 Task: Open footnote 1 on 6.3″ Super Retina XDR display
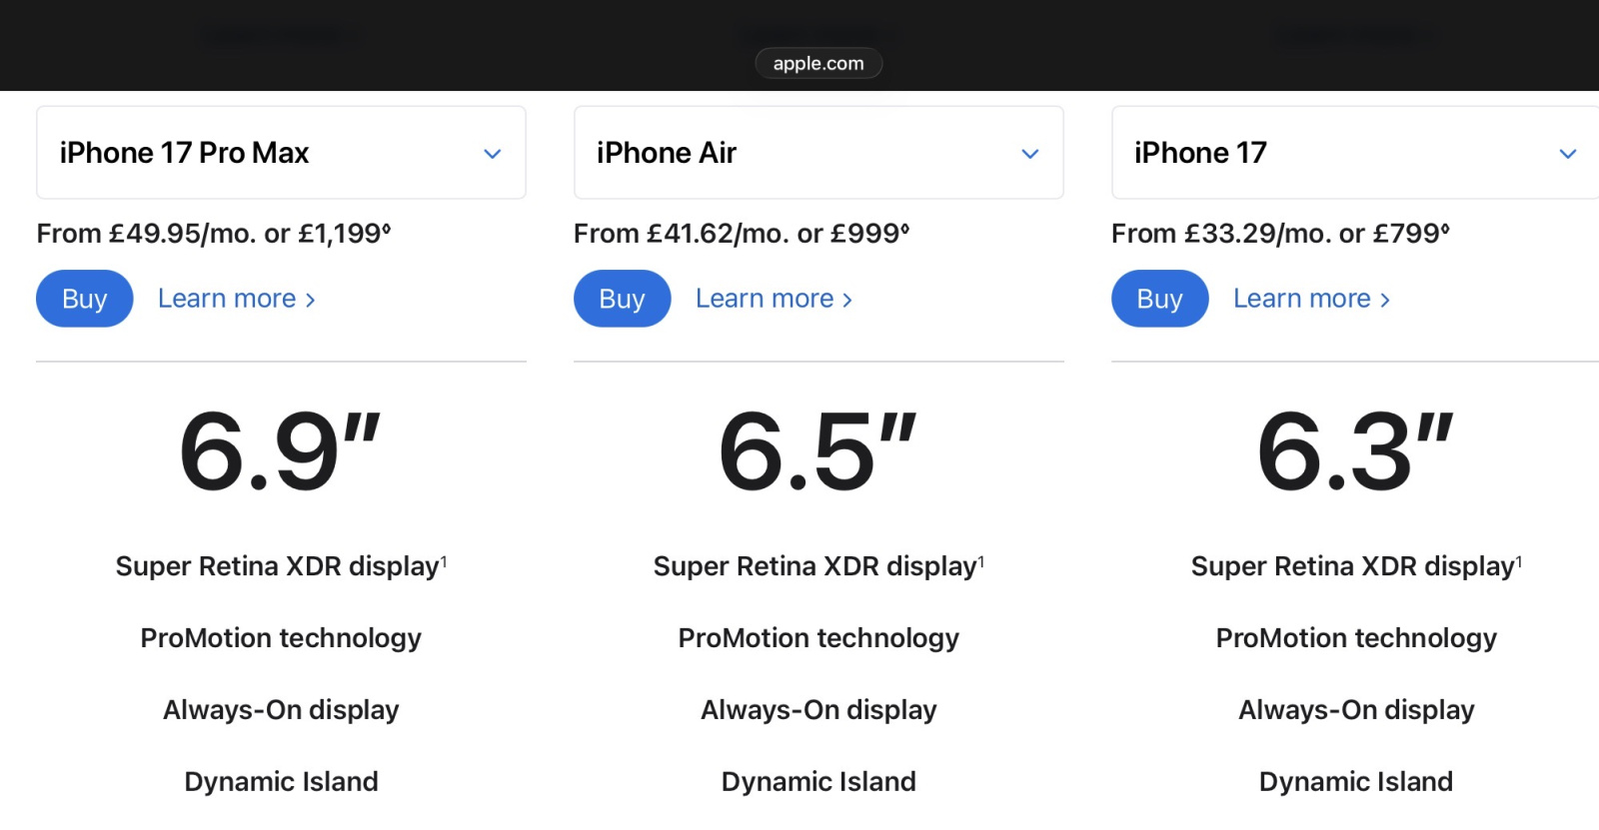(1519, 561)
